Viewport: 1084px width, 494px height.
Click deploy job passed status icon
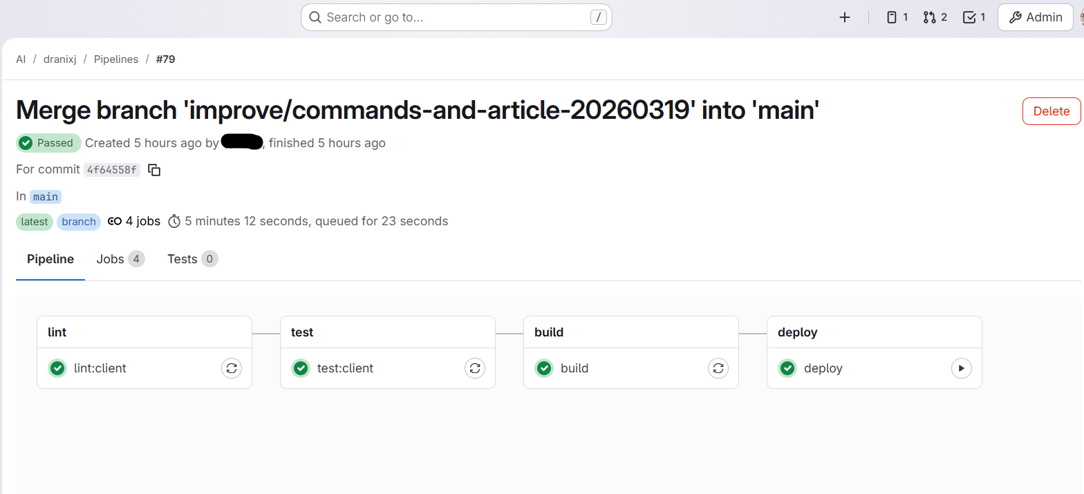click(787, 368)
